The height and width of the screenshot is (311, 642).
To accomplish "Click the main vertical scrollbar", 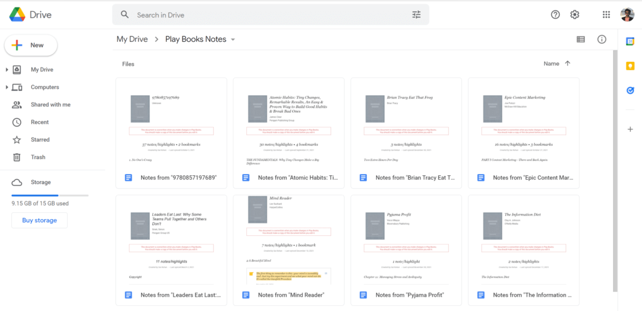I will click(615, 171).
